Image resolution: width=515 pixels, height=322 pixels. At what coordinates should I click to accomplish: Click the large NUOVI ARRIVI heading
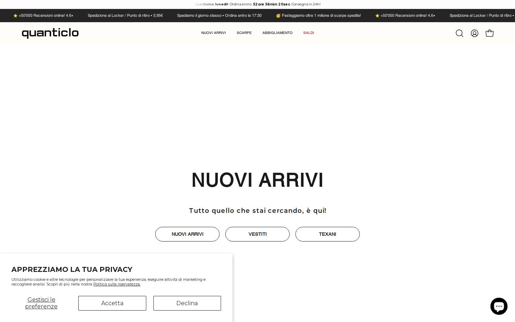coord(257,180)
